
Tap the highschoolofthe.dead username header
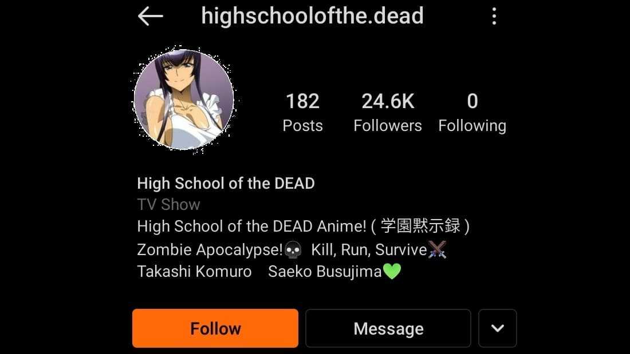pos(312,15)
